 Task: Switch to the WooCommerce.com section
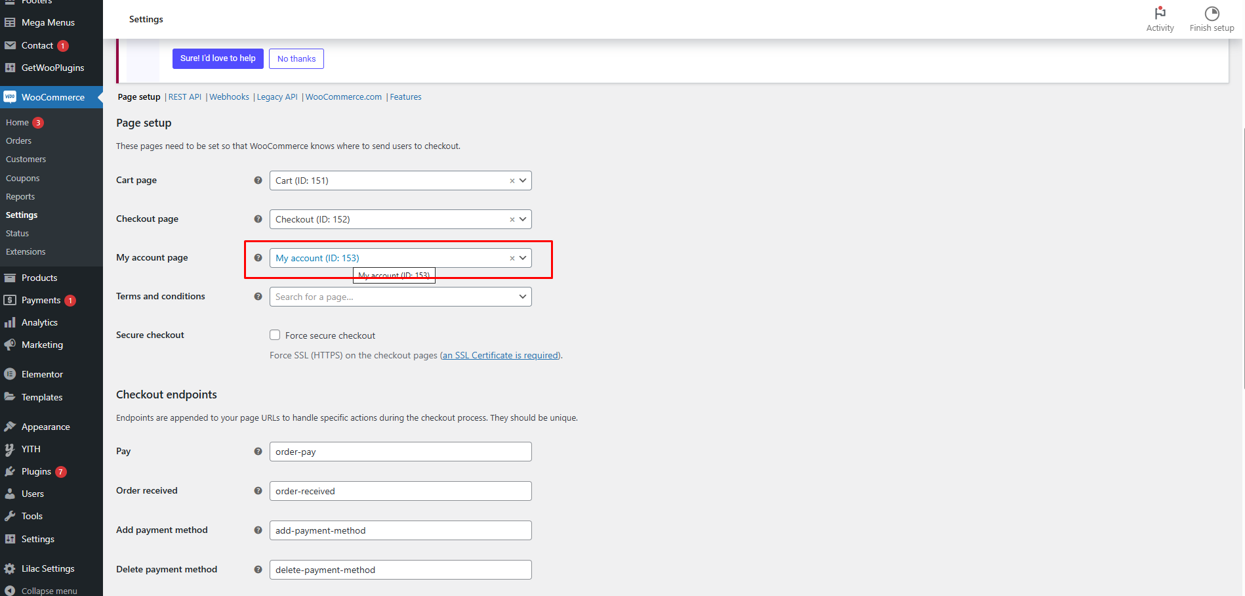[344, 96]
